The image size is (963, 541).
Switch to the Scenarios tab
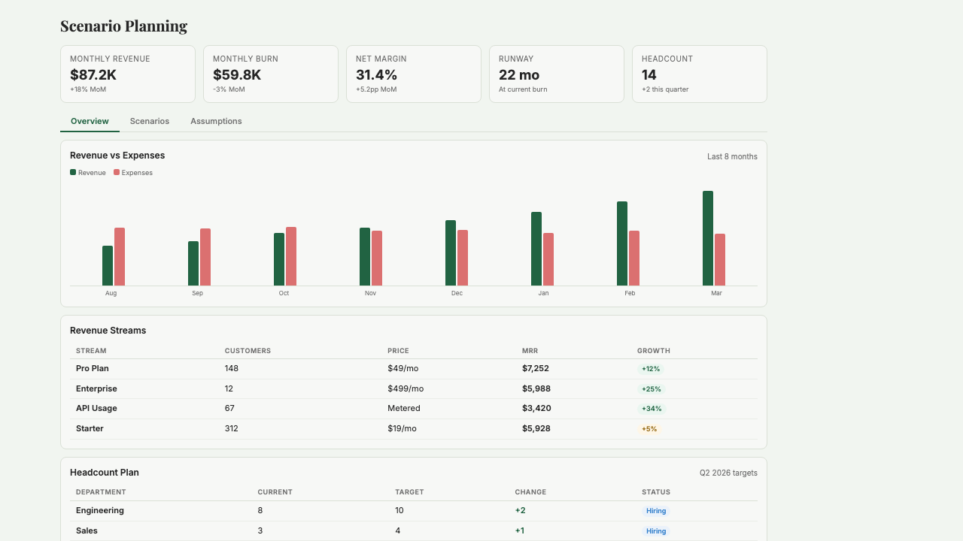coord(149,121)
